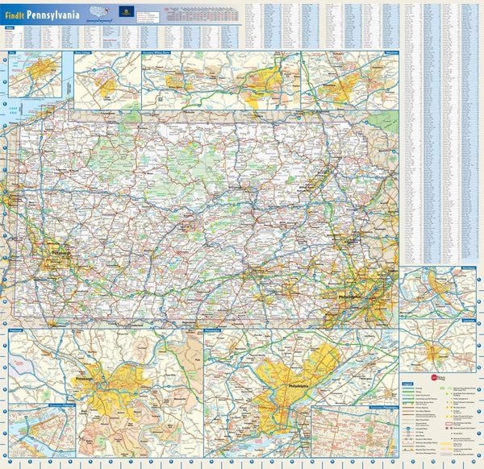Select the Scranton/Wilkes-Barre inset map
The image size is (484, 469).
pos(219,81)
